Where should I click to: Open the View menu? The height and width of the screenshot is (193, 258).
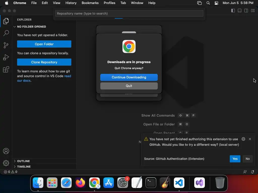click(56, 3)
